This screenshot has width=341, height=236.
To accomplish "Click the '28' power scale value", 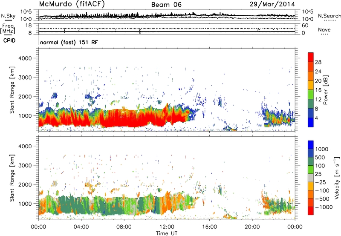I will click(x=318, y=62).
